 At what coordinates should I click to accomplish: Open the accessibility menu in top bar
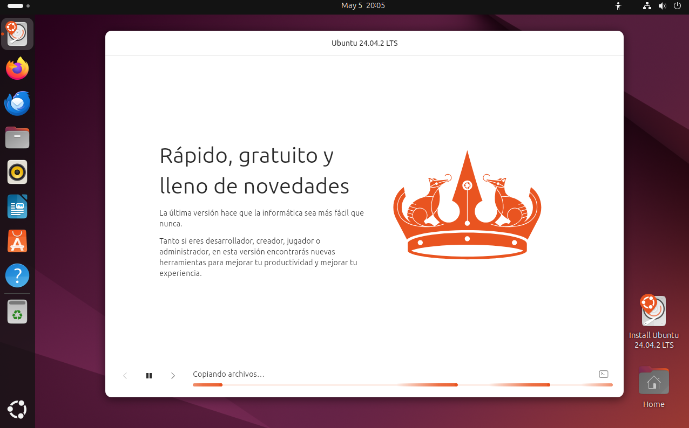(x=618, y=6)
